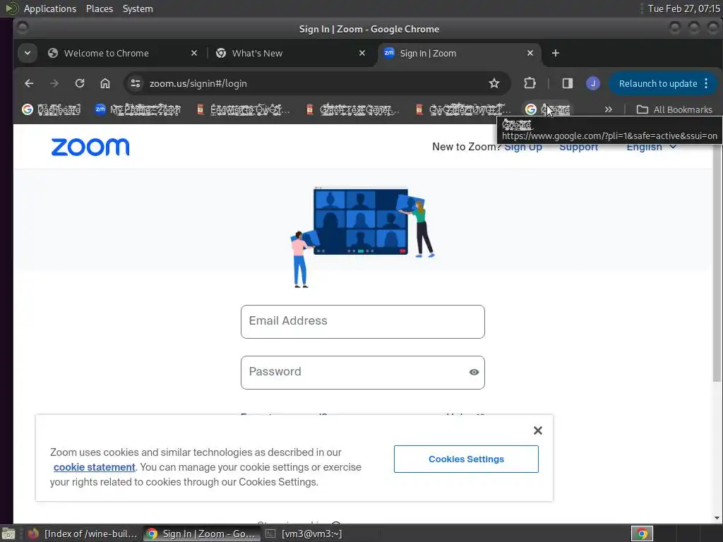Open the All Bookmarks folder
The width and height of the screenshot is (723, 542).
tap(674, 109)
